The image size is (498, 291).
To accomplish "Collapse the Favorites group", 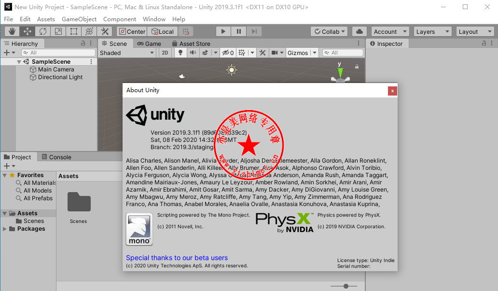I will tap(5, 175).
